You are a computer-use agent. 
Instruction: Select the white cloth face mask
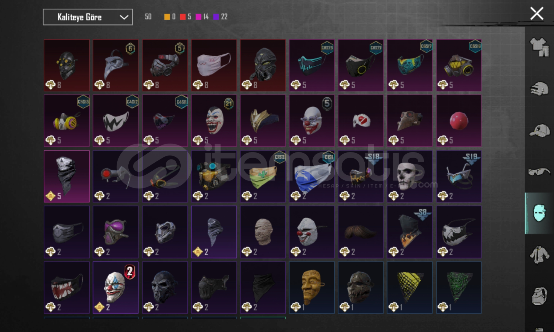click(x=214, y=65)
